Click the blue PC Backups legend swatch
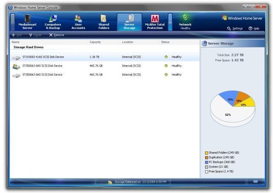Viewport: 273px width, 193px height. 206,162
